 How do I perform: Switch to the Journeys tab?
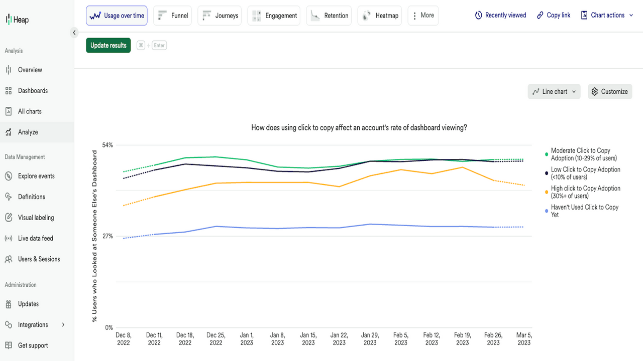pyautogui.click(x=220, y=16)
